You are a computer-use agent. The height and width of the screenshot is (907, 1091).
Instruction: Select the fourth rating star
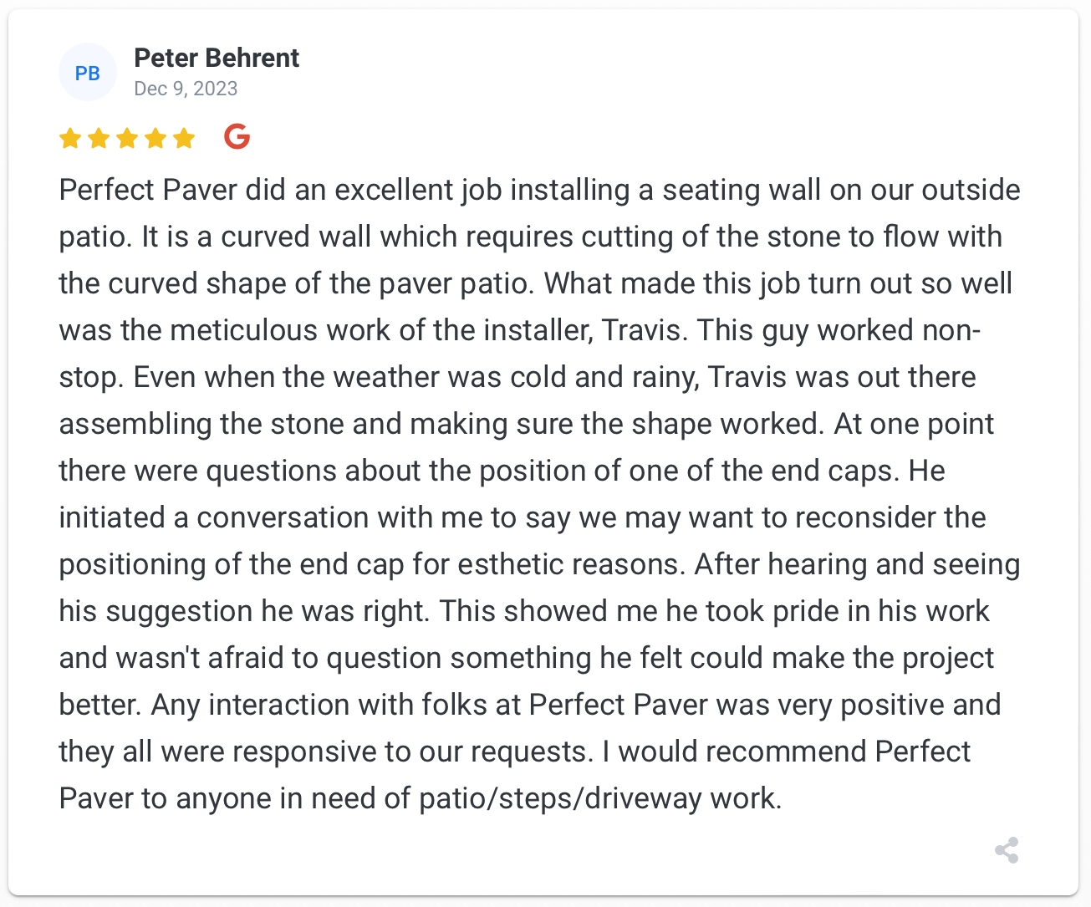click(155, 138)
